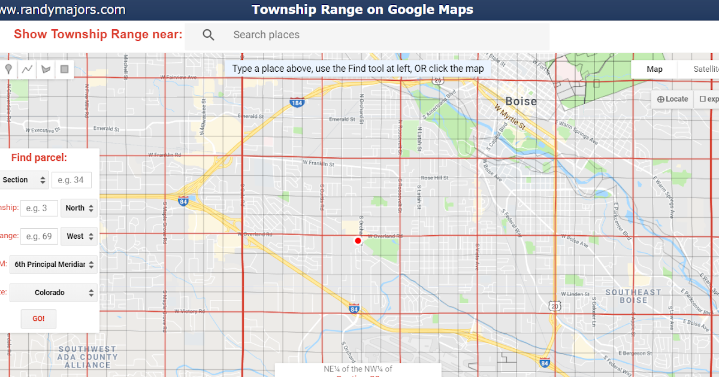Select the marker placement tool
The width and height of the screenshot is (719, 377).
(x=8, y=69)
